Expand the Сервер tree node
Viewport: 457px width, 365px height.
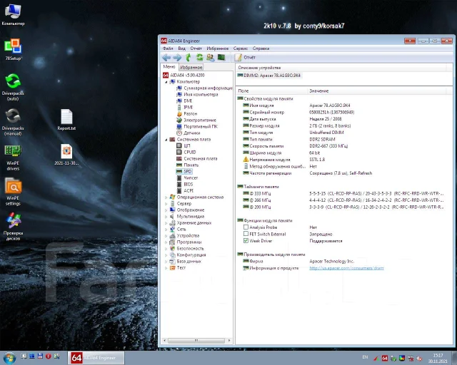tap(166, 204)
